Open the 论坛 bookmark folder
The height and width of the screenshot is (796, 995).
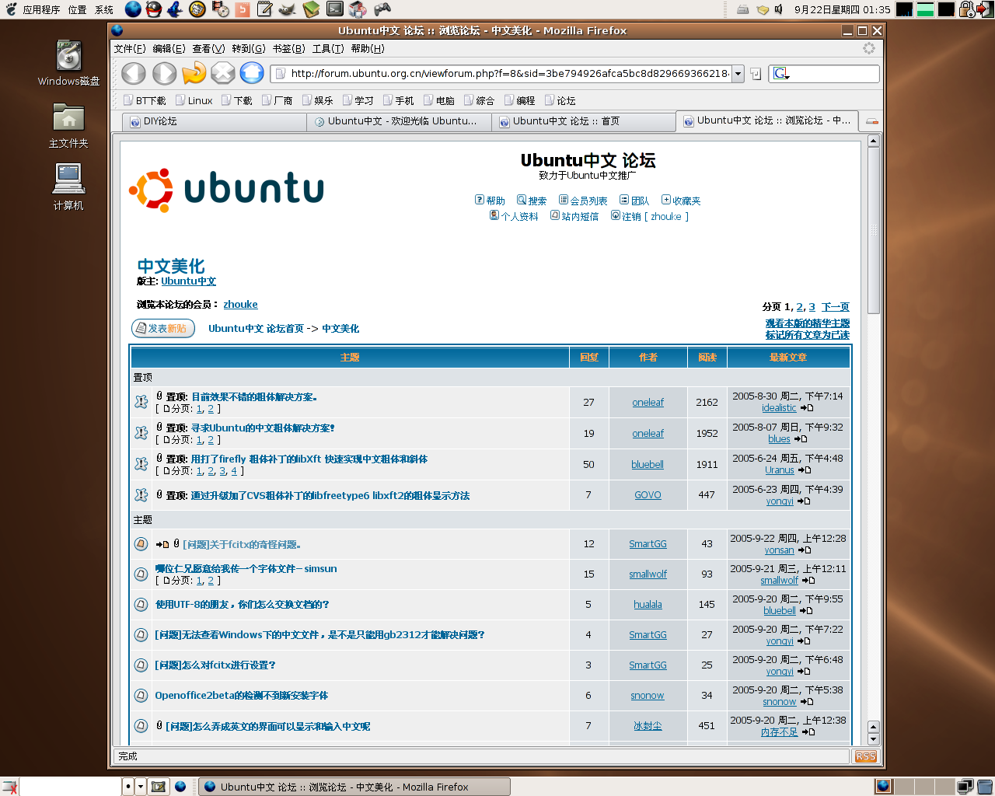pyautogui.click(x=560, y=100)
